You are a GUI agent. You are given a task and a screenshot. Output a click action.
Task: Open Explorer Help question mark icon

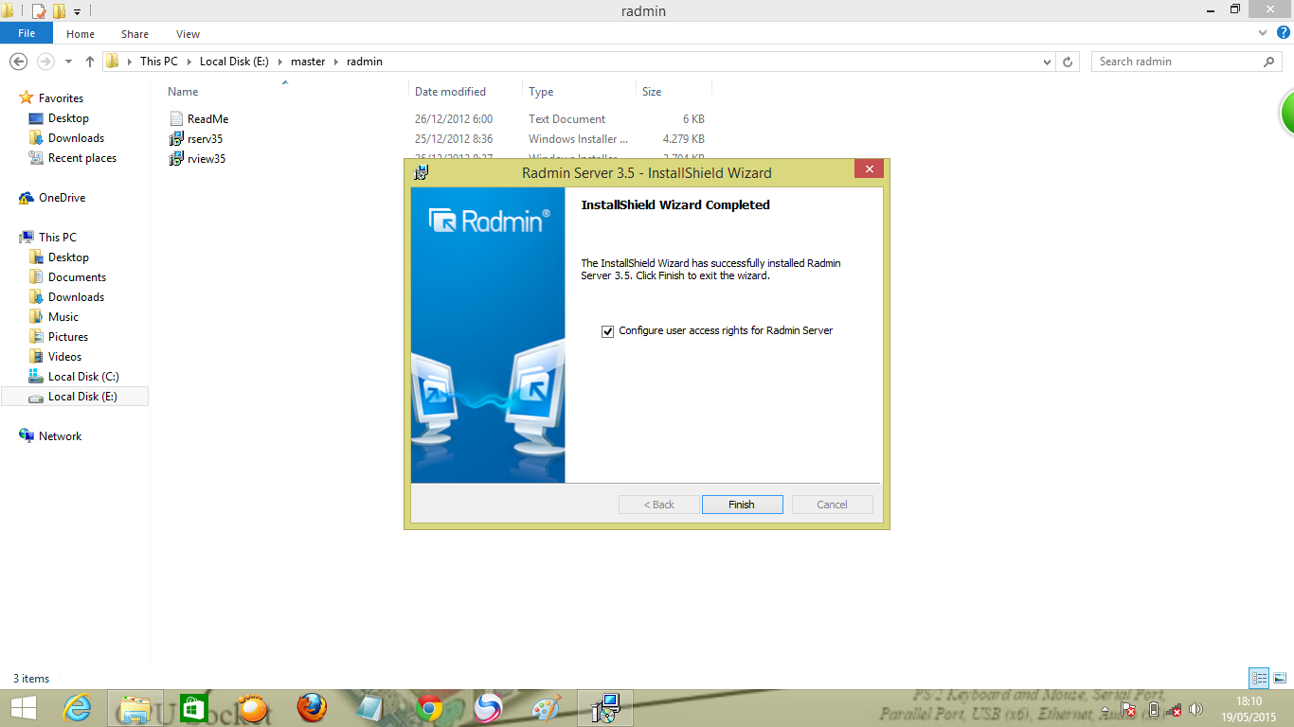point(1283,33)
